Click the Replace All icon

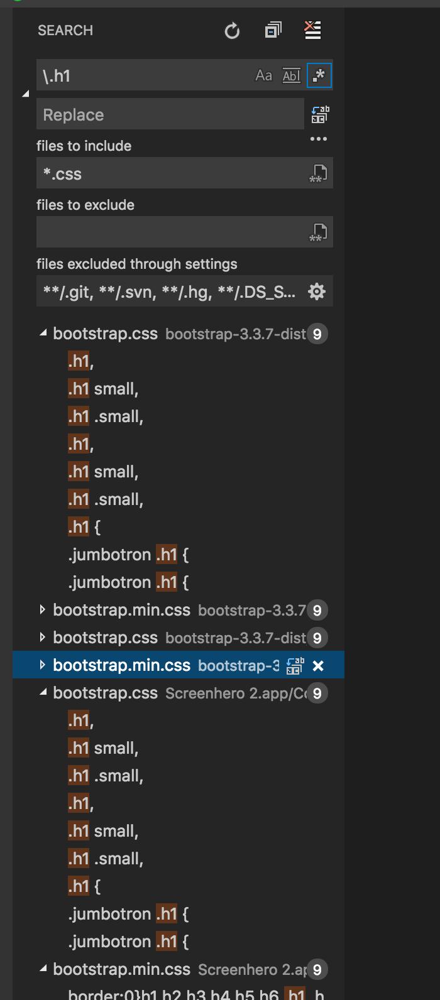(320, 114)
